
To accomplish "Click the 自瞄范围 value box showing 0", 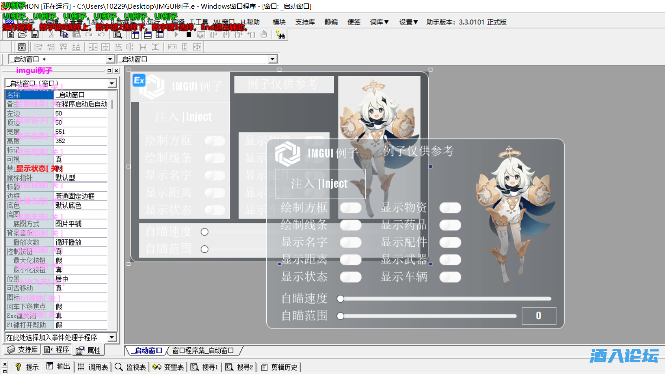I will click(x=539, y=316).
